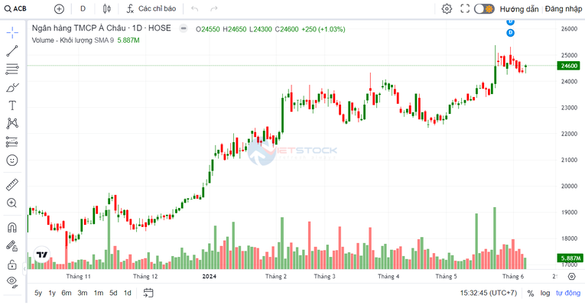Select the 6m time range
This screenshot has height=305, width=585.
click(x=67, y=293)
